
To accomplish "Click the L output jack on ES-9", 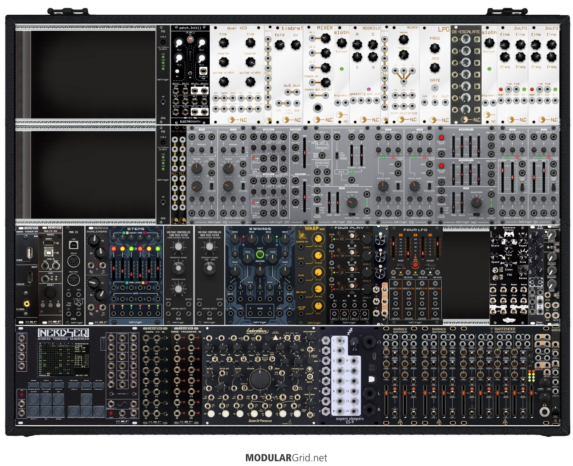I will pos(369,394).
